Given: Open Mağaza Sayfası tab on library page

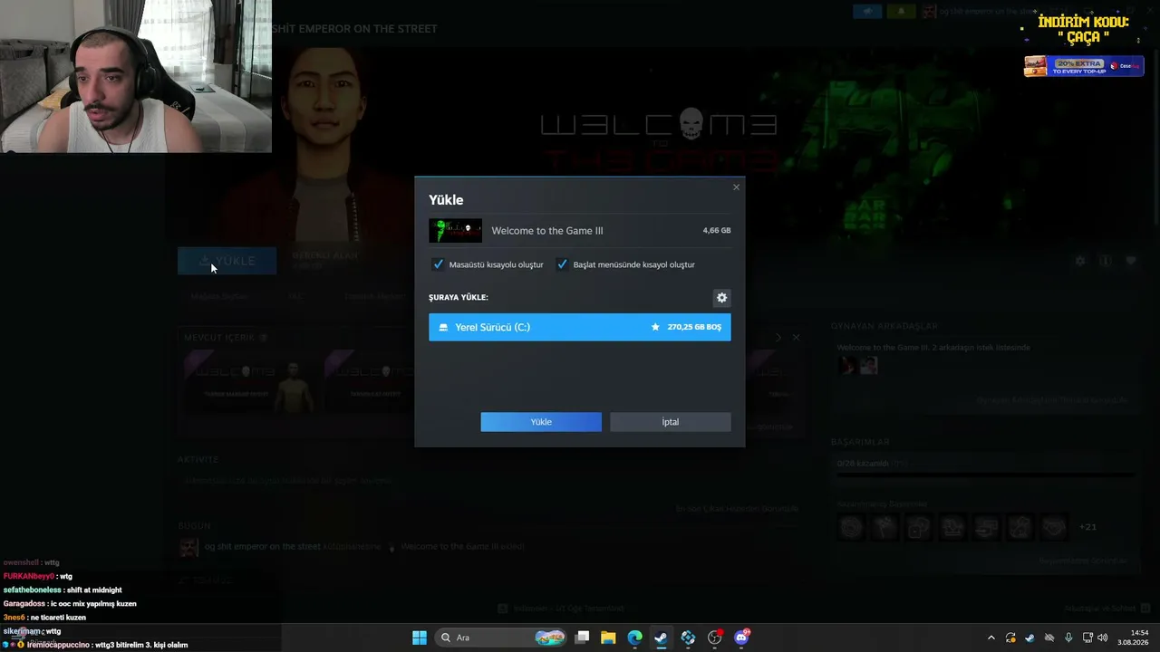Looking at the screenshot, I should (219, 296).
